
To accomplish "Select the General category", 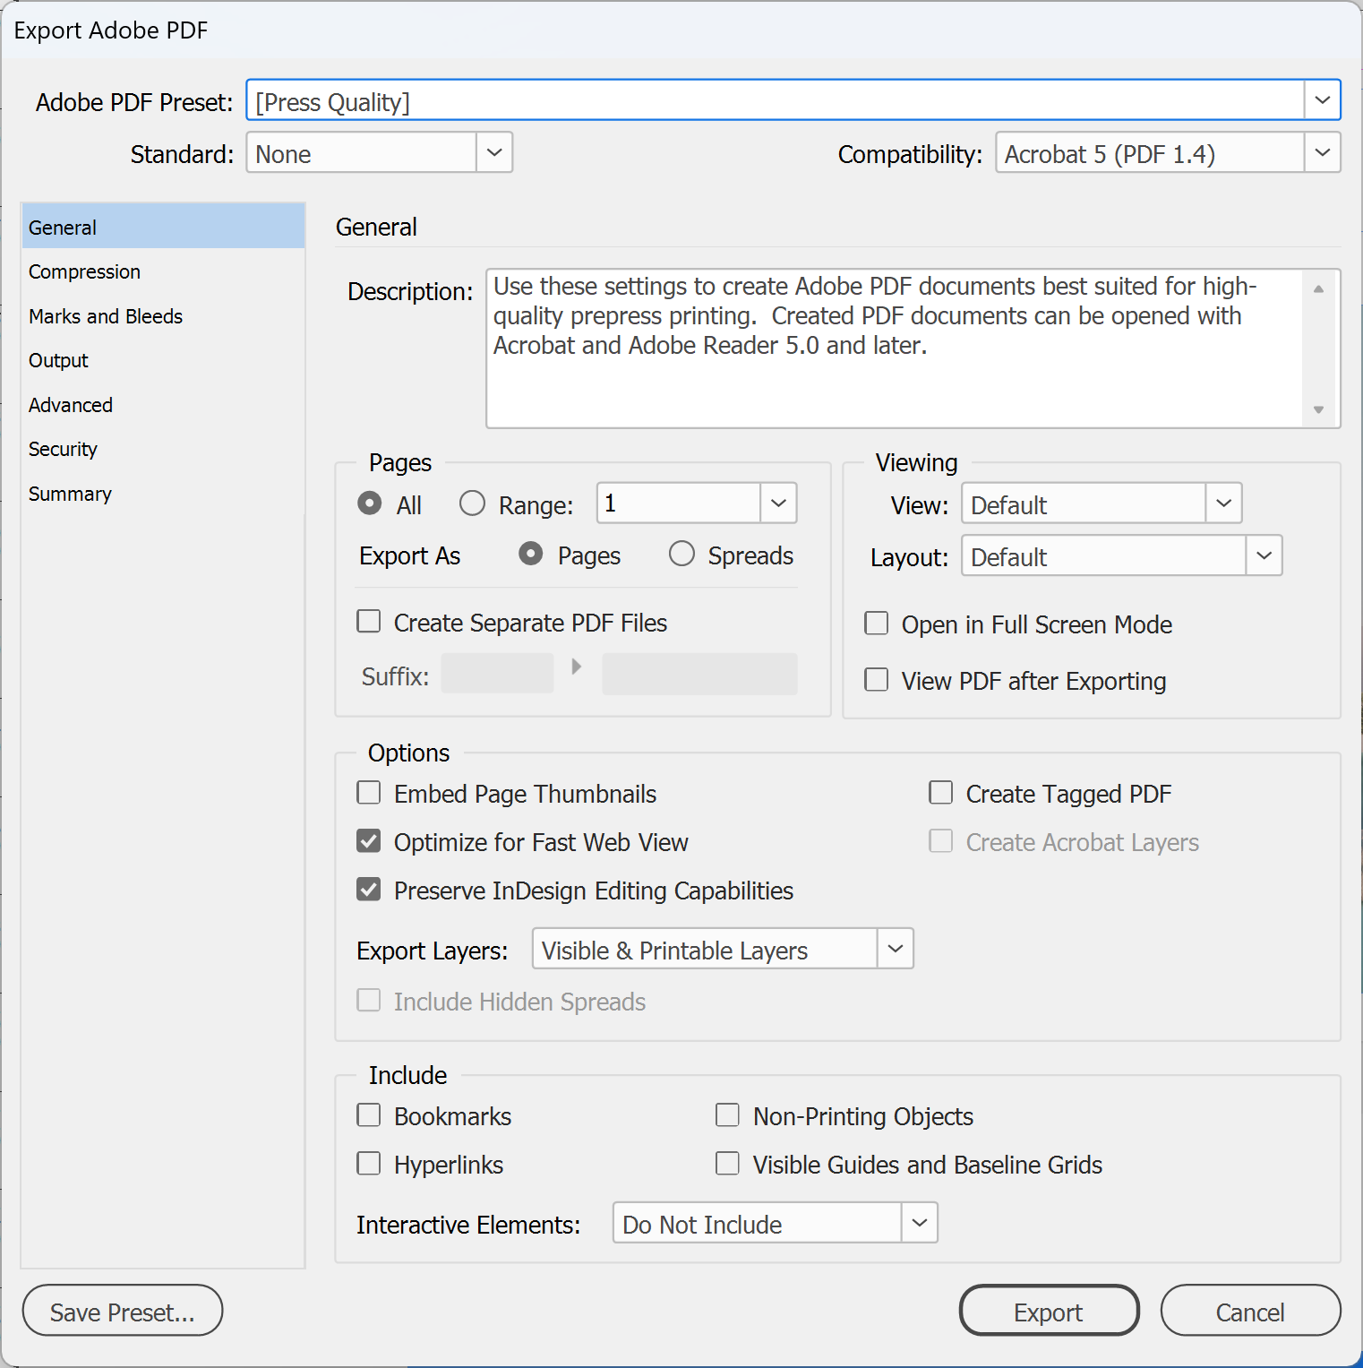I will tap(163, 227).
